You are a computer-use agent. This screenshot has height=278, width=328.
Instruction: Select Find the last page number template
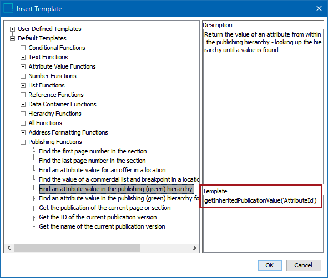tap(92, 161)
